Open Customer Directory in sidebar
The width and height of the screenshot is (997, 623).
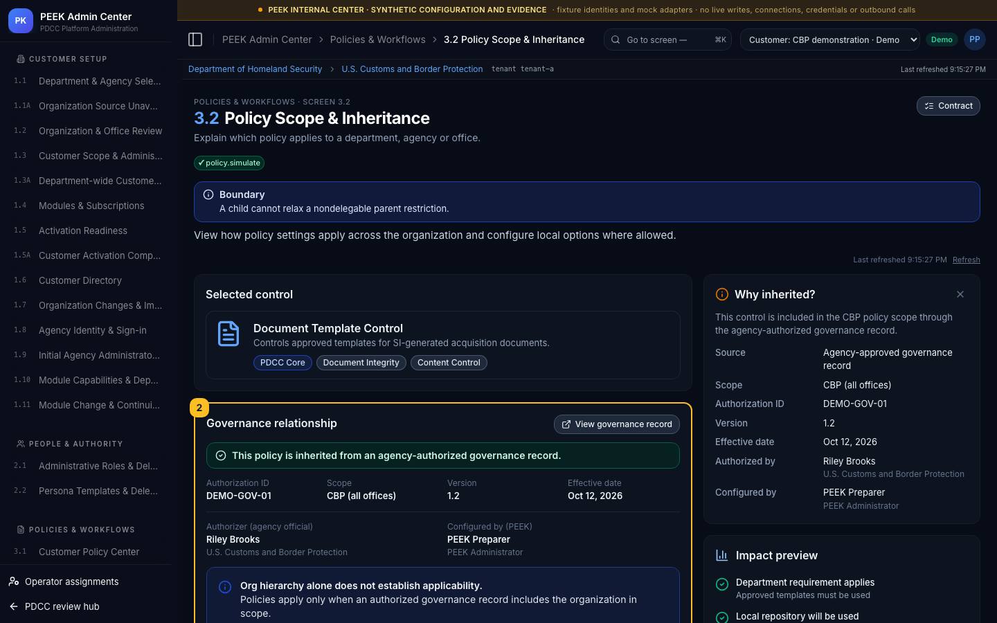tap(89, 280)
